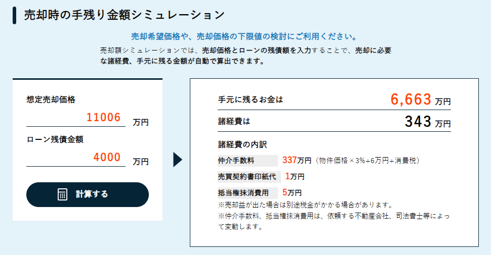Image resolution: width=491 pixels, height=255 pixels.
Task: Focus the ローン残債金額 input showing 4000
Action: pos(76,158)
